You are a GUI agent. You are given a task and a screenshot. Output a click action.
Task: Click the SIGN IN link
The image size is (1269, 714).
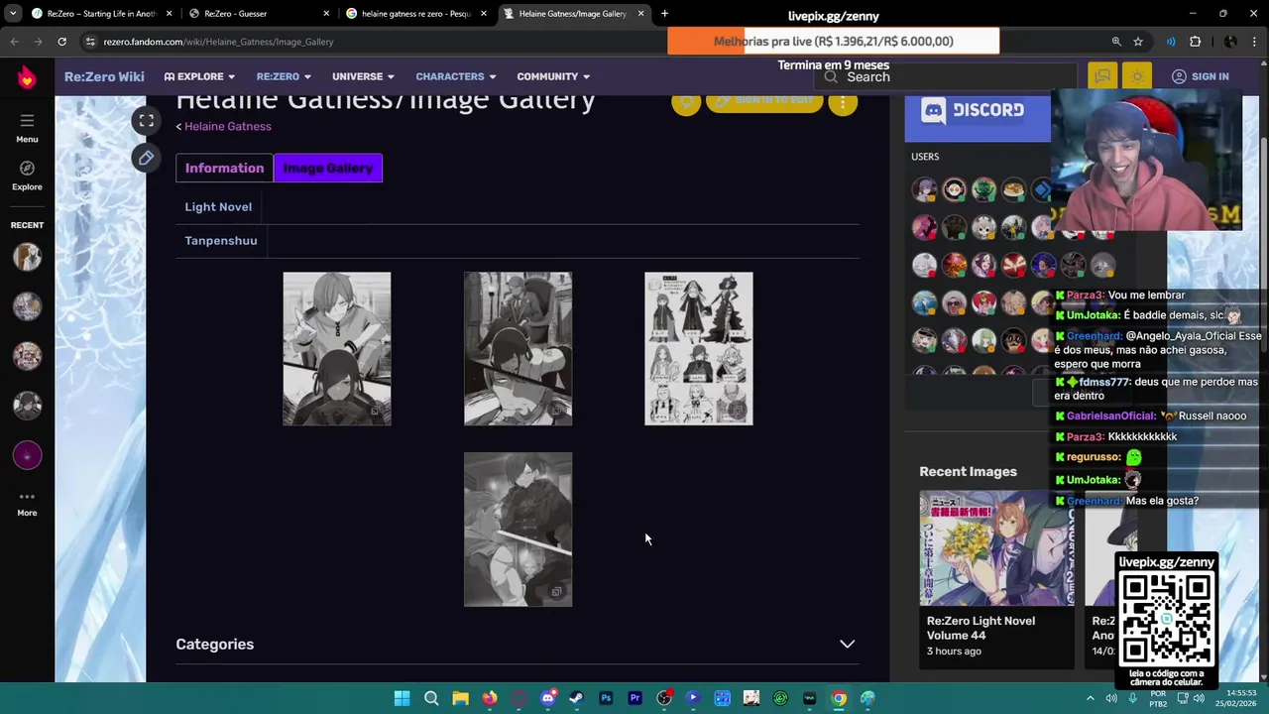1200,76
